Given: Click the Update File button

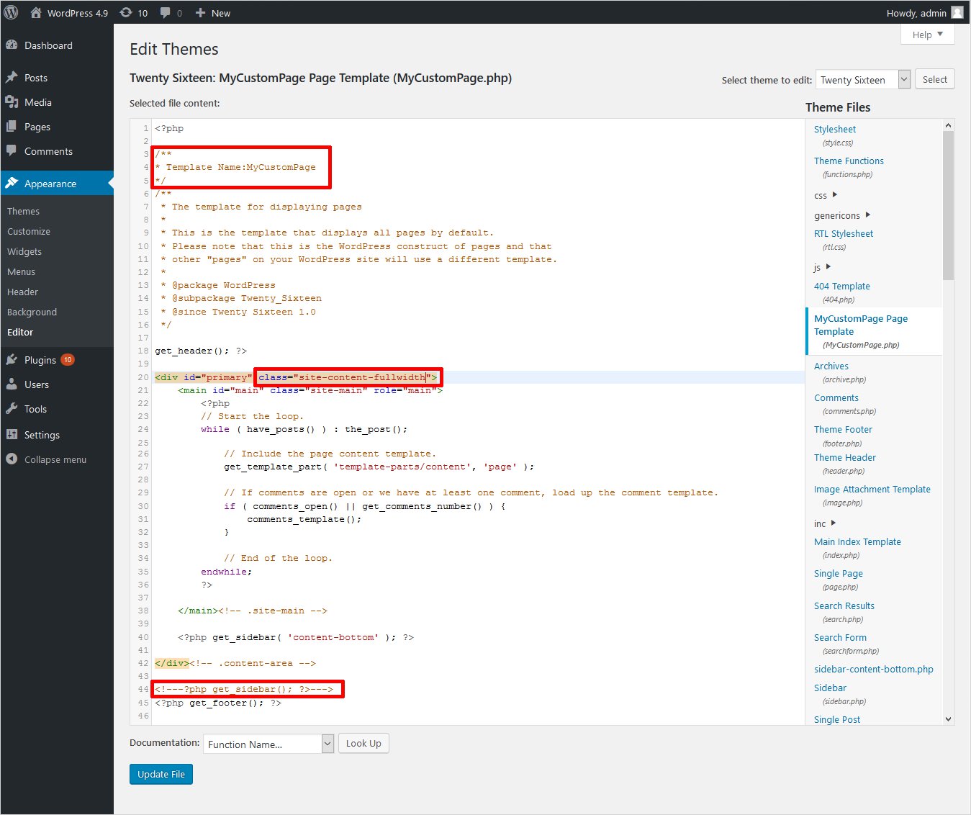Looking at the screenshot, I should 161,774.
